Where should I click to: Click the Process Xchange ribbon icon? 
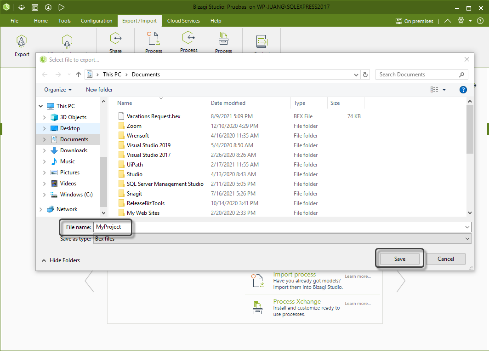(223, 38)
